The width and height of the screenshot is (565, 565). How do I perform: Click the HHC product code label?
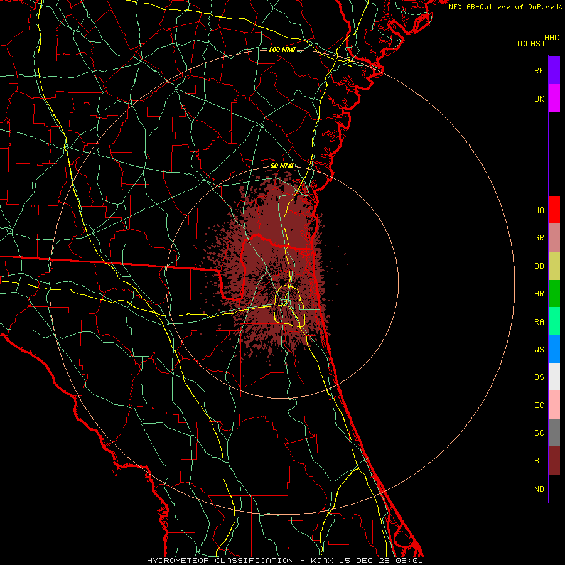point(552,38)
